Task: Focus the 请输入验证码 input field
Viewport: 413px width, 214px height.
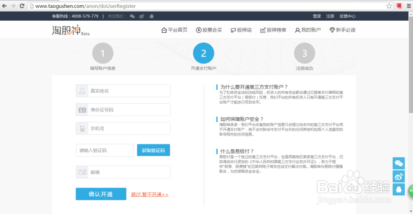Action: coord(105,150)
